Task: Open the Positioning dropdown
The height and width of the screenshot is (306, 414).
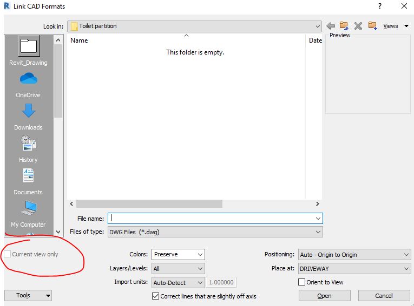Action: click(354, 255)
